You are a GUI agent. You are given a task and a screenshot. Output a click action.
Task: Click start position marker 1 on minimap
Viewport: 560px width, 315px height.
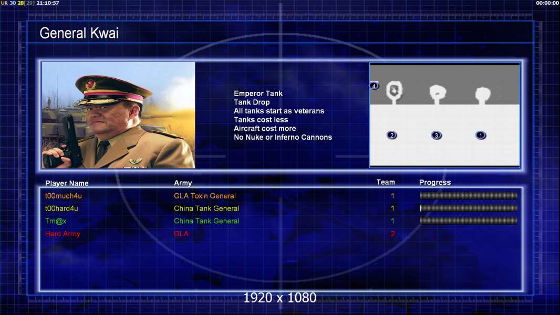pos(480,135)
